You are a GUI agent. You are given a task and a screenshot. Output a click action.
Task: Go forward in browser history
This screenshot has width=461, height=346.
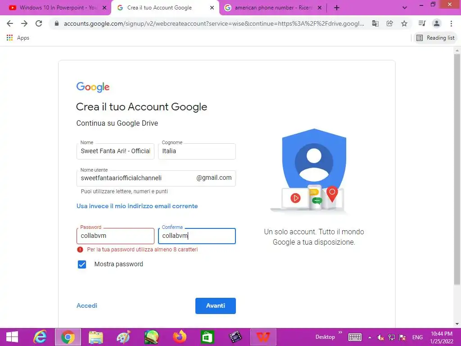tap(24, 23)
